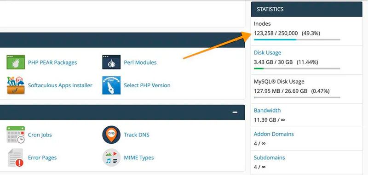368x175 pixels.
Task: Open the MIME Types media icon
Action: [x=111, y=158]
